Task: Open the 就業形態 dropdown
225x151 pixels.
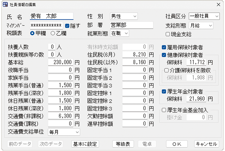Action: click(120, 33)
